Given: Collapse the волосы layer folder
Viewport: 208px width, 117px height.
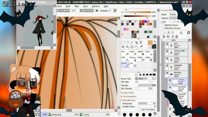Looking at the screenshot, I should 171,74.
